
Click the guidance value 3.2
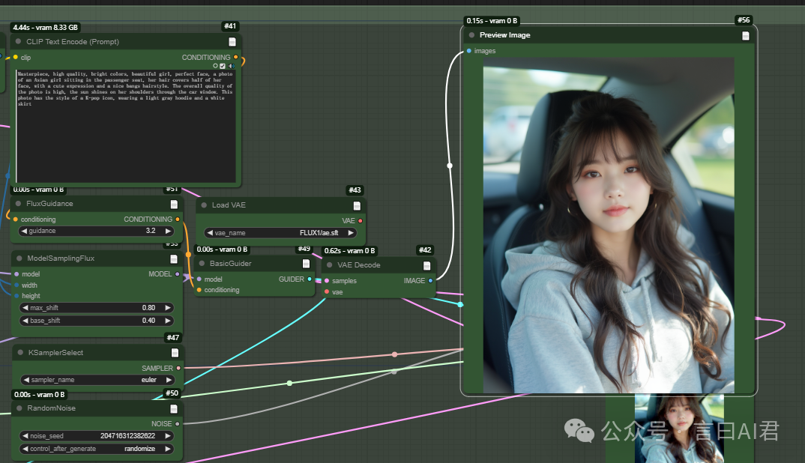(x=151, y=231)
